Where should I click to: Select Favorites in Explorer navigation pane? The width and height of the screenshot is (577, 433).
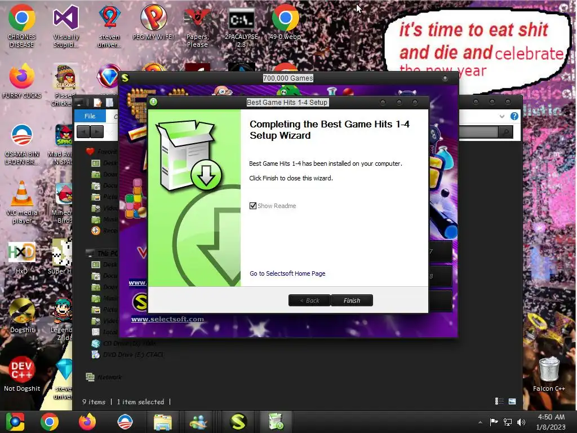102,151
